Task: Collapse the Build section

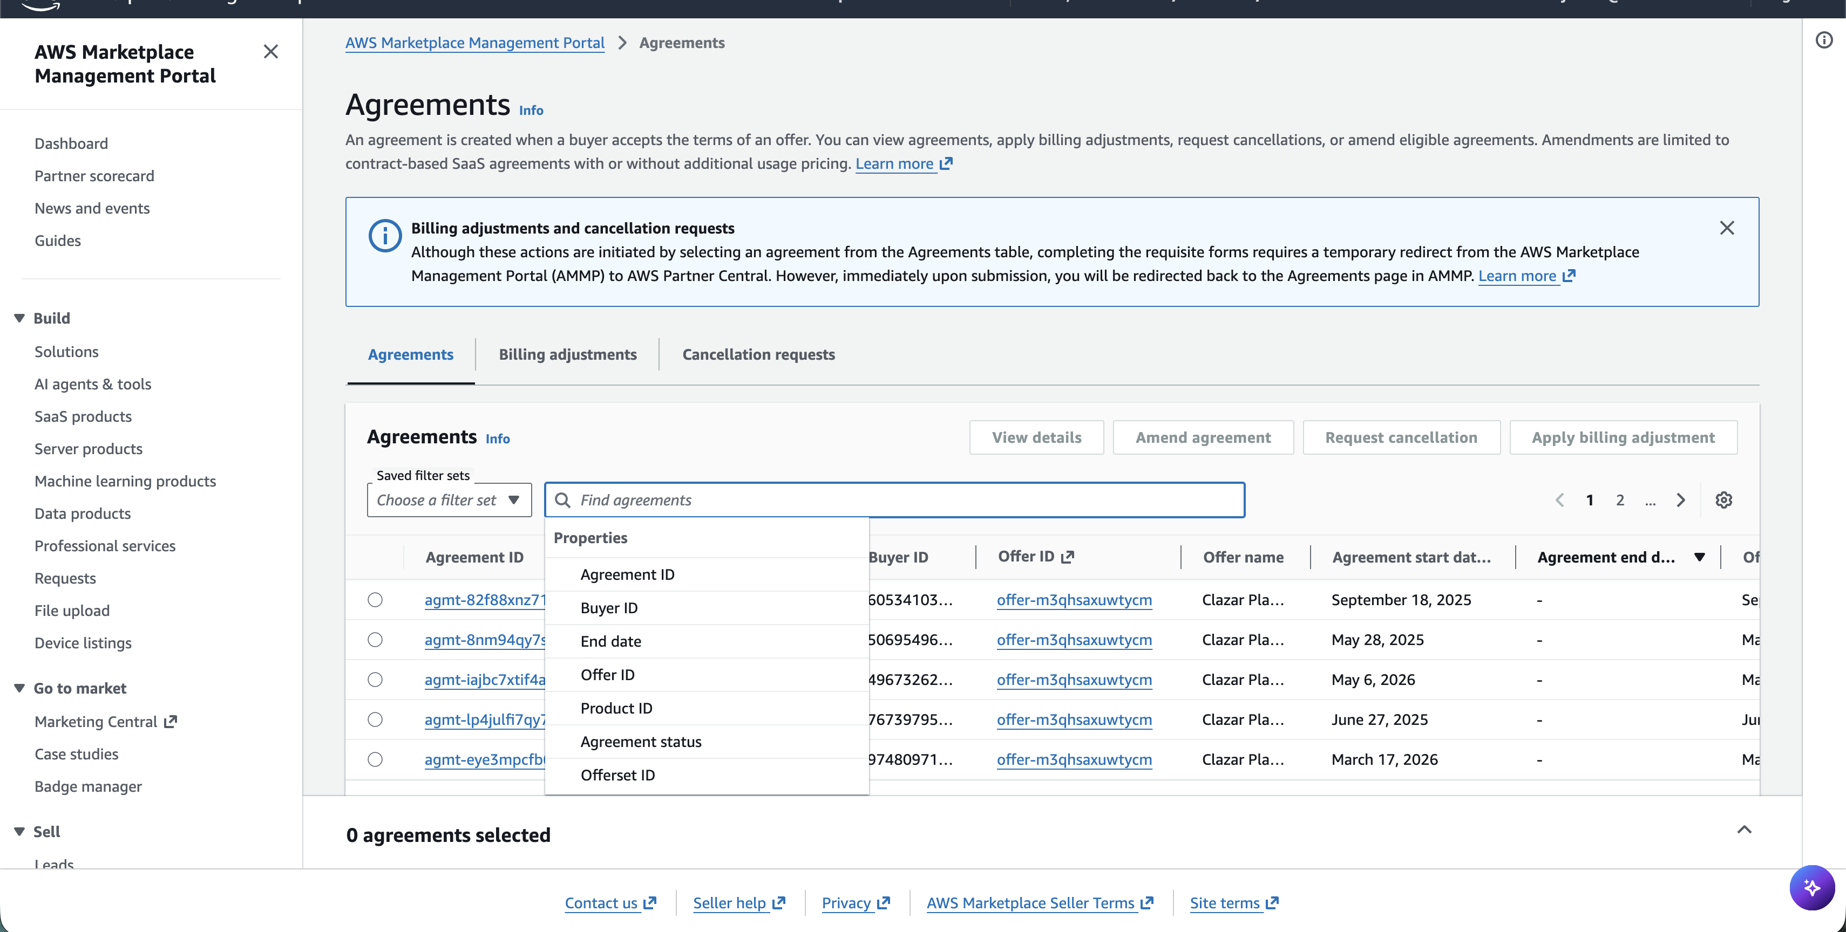Action: 19,319
